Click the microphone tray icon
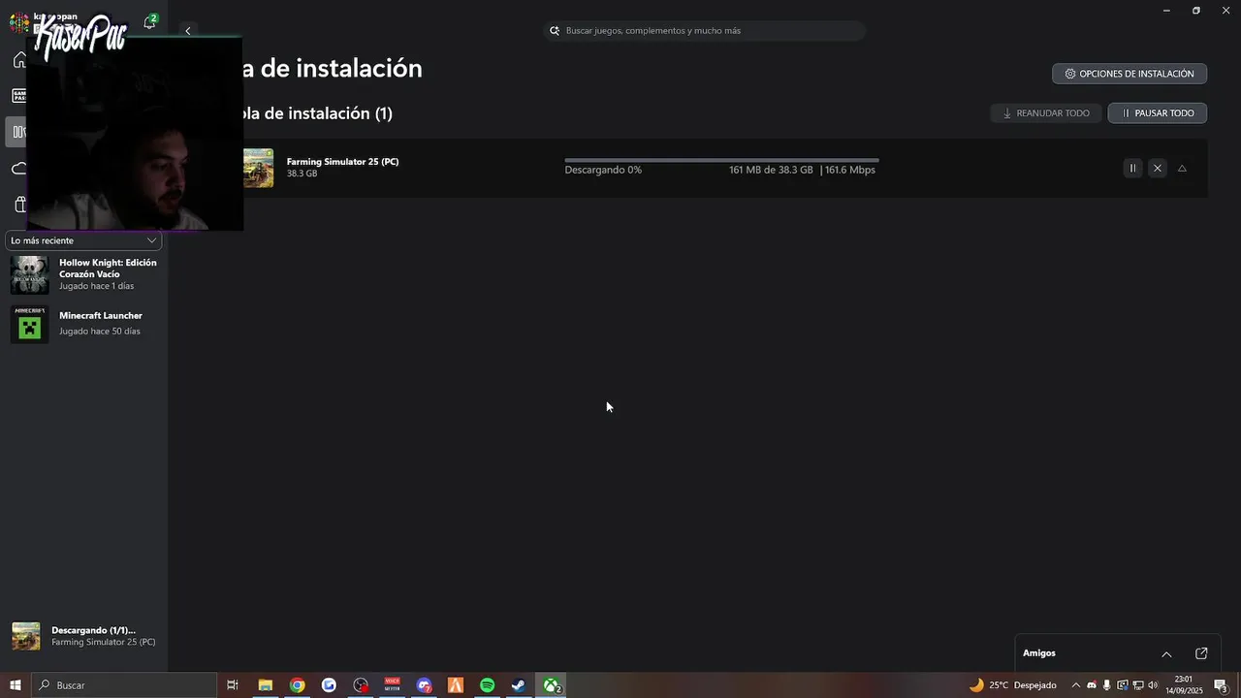Screen dimensions: 1241x698 point(1106,685)
